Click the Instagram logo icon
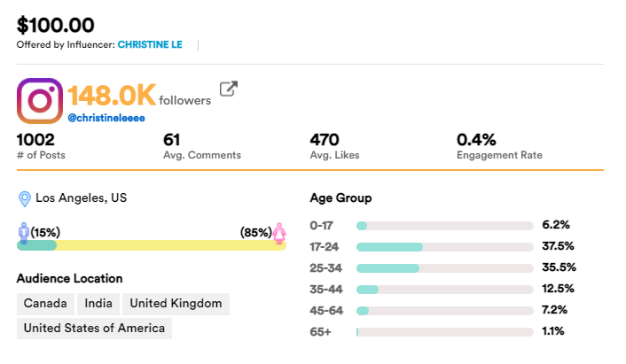Viewport: 626px width, 364px height. point(40,100)
